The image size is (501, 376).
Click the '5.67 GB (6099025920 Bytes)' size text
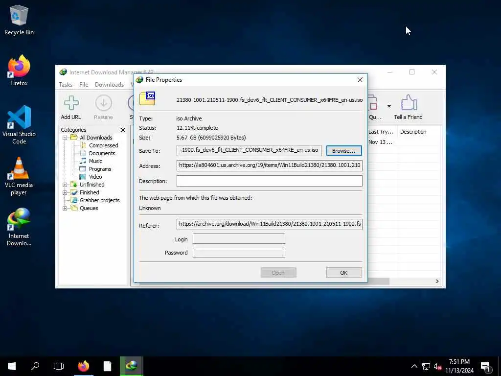[211, 138]
